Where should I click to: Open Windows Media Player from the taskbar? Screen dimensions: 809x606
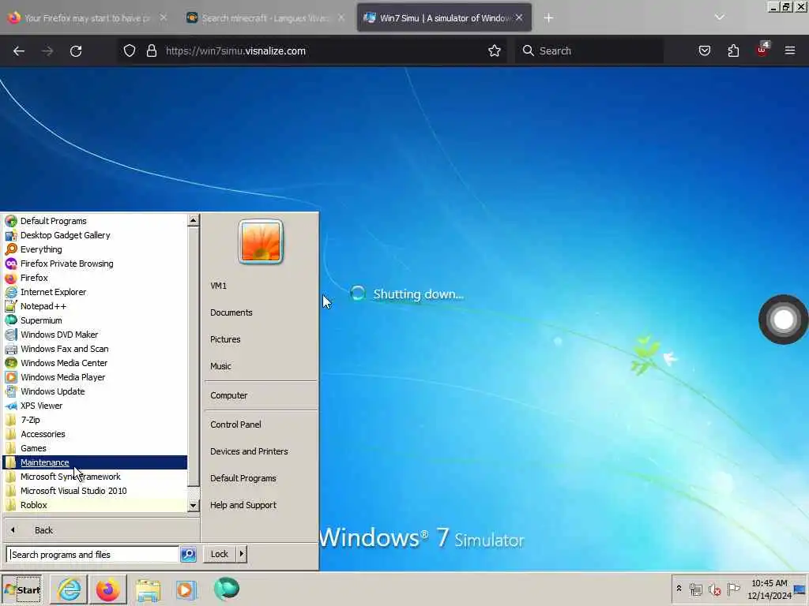(x=186, y=590)
